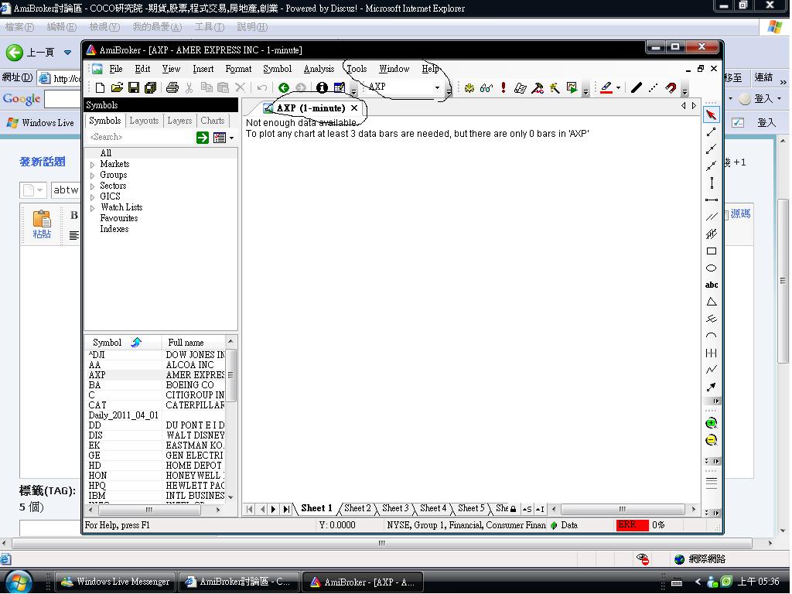Image resolution: width=792 pixels, height=594 pixels.
Task: Select the BA Boeing Co row
Action: click(x=155, y=385)
